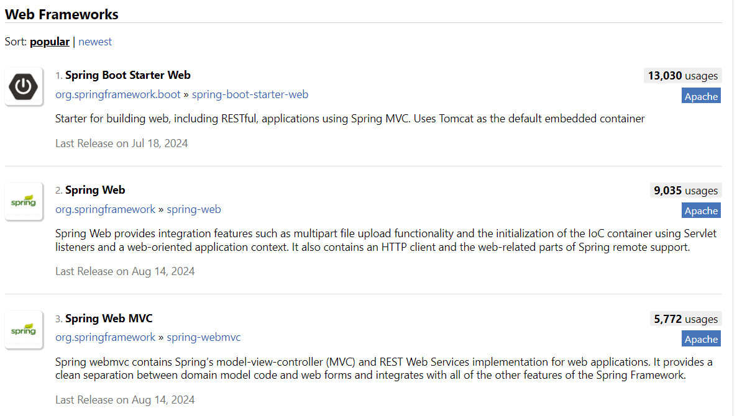Click the Spring Web logo icon
737x416 pixels.
(24, 201)
